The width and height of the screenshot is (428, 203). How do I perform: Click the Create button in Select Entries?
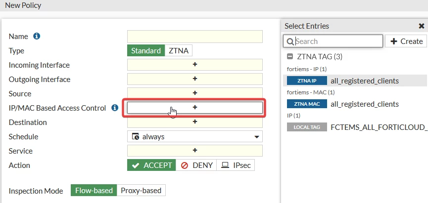(x=406, y=41)
